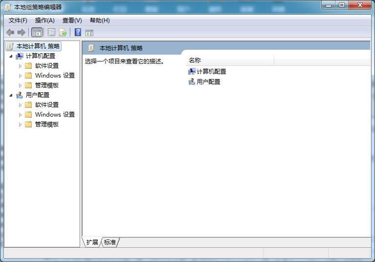The height and width of the screenshot is (262, 375).
Task: Click the 本地计算机 策略 root icon in tree
Action: pyautogui.click(x=10, y=46)
